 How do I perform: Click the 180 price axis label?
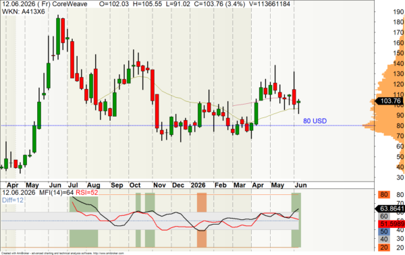(398, 22)
